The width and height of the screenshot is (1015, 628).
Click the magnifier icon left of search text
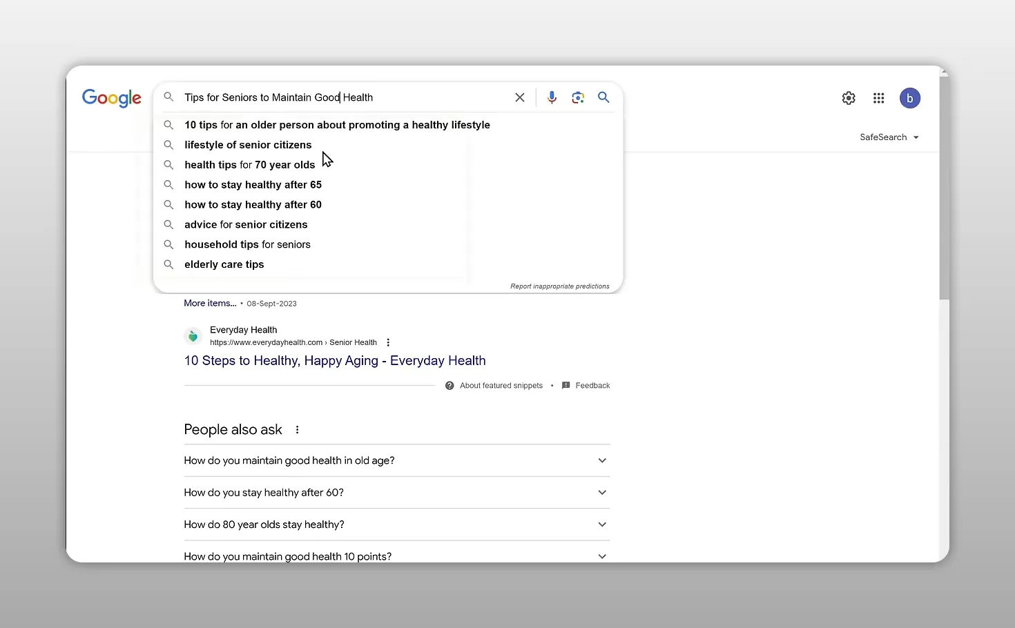pyautogui.click(x=168, y=97)
